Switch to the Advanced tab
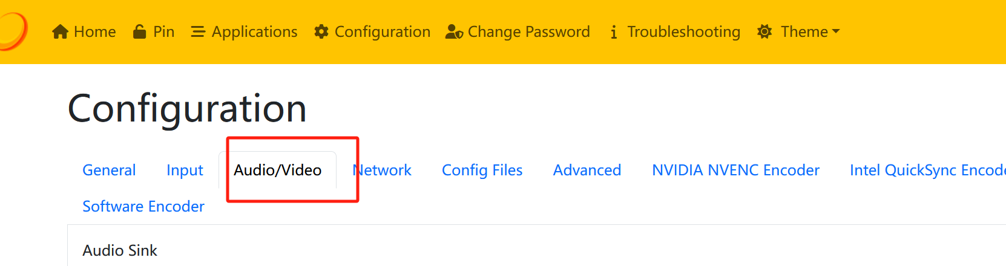This screenshot has height=266, width=1006. point(587,170)
